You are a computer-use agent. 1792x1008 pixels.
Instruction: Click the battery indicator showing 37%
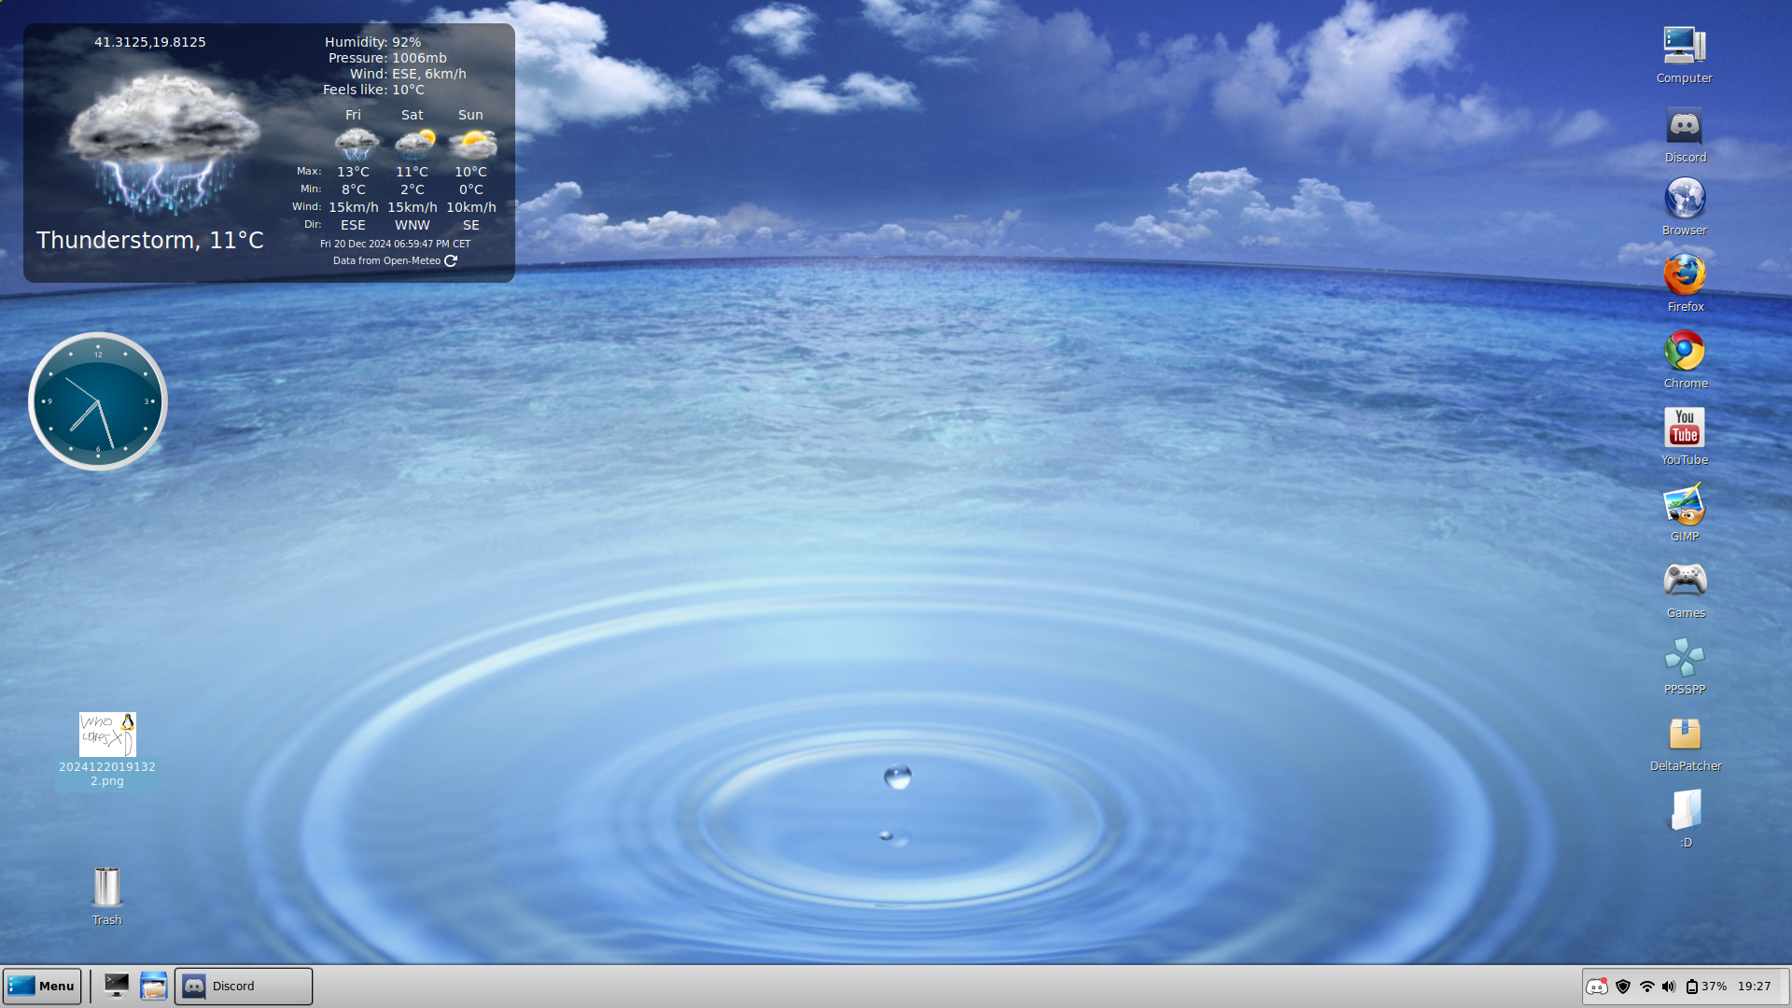[x=1706, y=987]
